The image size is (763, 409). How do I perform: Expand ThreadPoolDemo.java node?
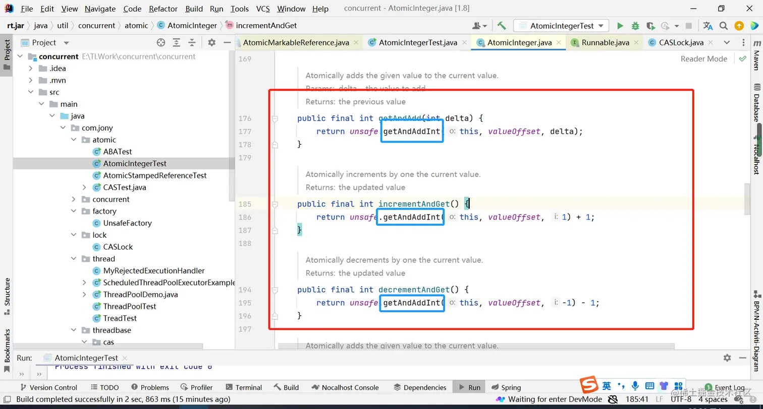(x=84, y=295)
